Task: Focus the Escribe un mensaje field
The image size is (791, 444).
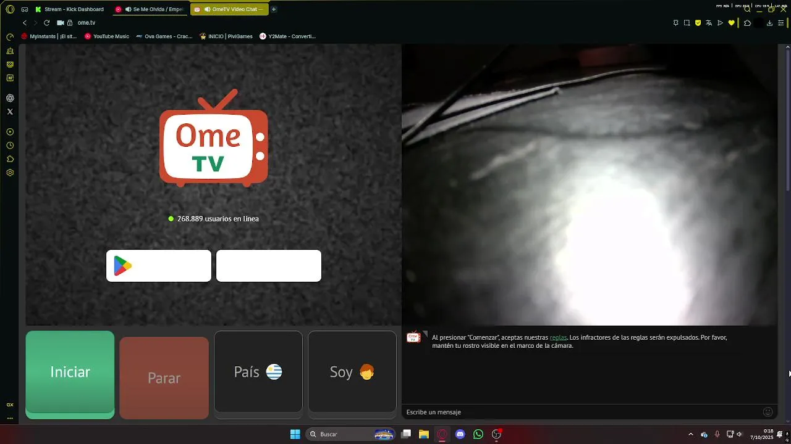Action: click(x=581, y=412)
